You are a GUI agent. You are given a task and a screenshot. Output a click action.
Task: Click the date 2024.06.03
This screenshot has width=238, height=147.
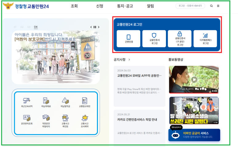[124, 71]
